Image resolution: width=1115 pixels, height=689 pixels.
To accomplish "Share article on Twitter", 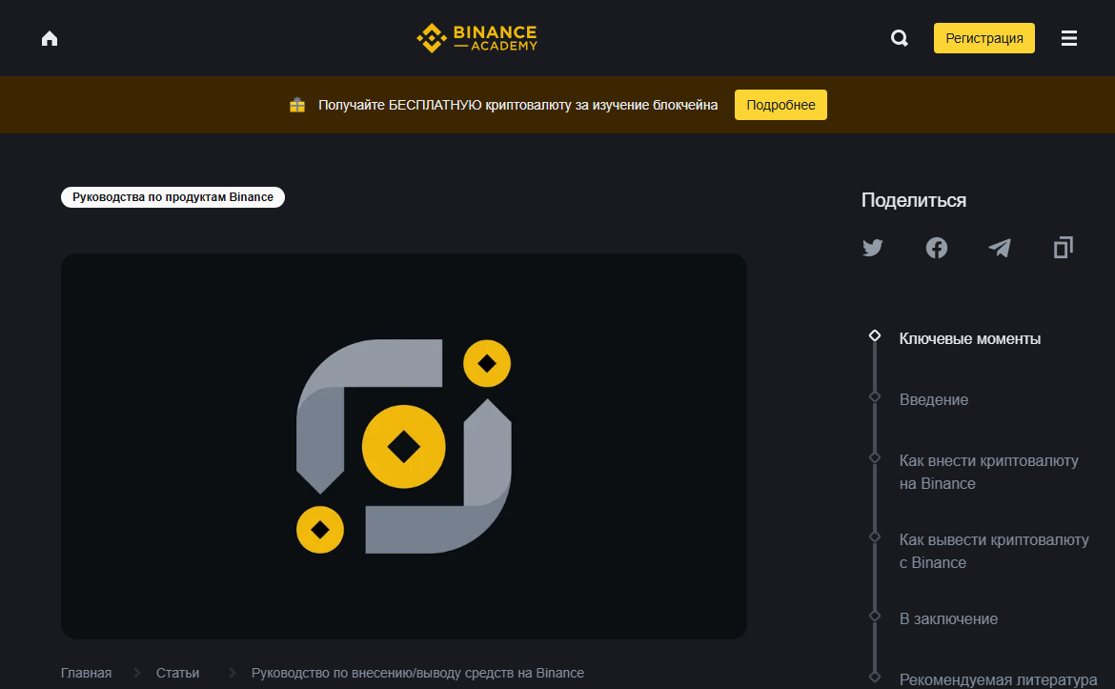I will (873, 248).
